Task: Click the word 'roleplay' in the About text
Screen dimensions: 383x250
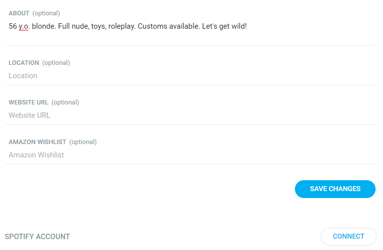Action: pos(122,26)
